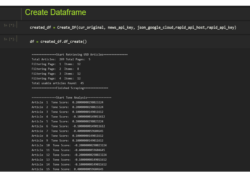
Task: Click 'Total usable articles found: 45' line
Action: coord(58,83)
